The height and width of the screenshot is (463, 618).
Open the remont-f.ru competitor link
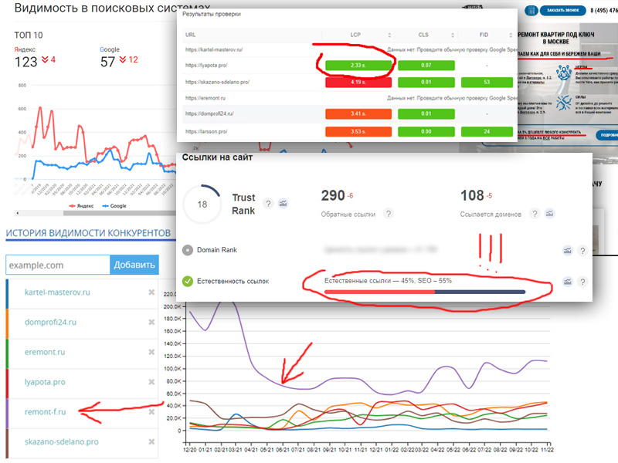point(45,412)
